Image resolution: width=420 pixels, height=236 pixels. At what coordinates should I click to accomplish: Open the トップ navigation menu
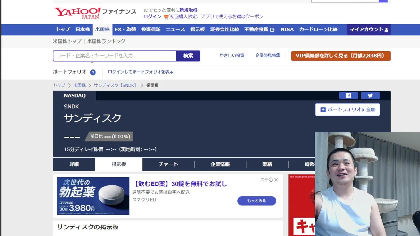(63, 29)
